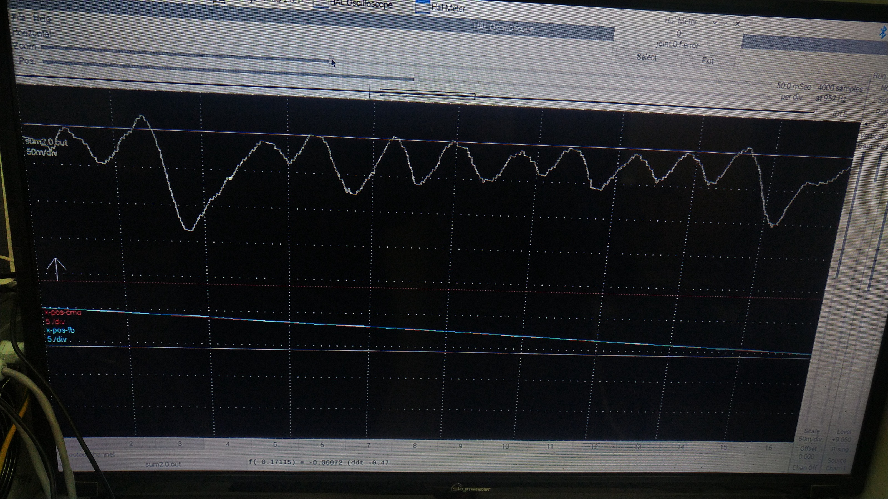Image resolution: width=888 pixels, height=499 pixels.
Task: Open the File menu
Action: (19, 17)
